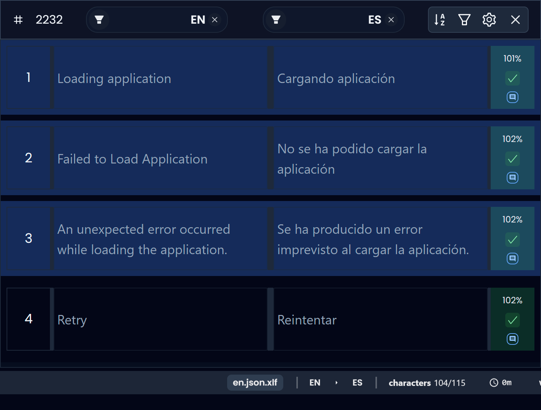
Task: Open the sort A-Z options
Action: [440, 20]
